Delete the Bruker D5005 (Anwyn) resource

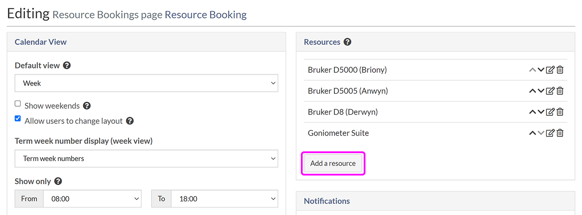pyautogui.click(x=560, y=91)
